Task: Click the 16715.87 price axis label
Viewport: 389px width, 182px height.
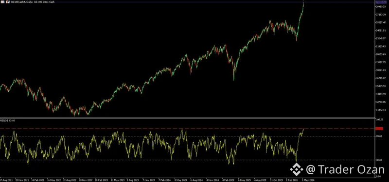Action: [x=381, y=78]
